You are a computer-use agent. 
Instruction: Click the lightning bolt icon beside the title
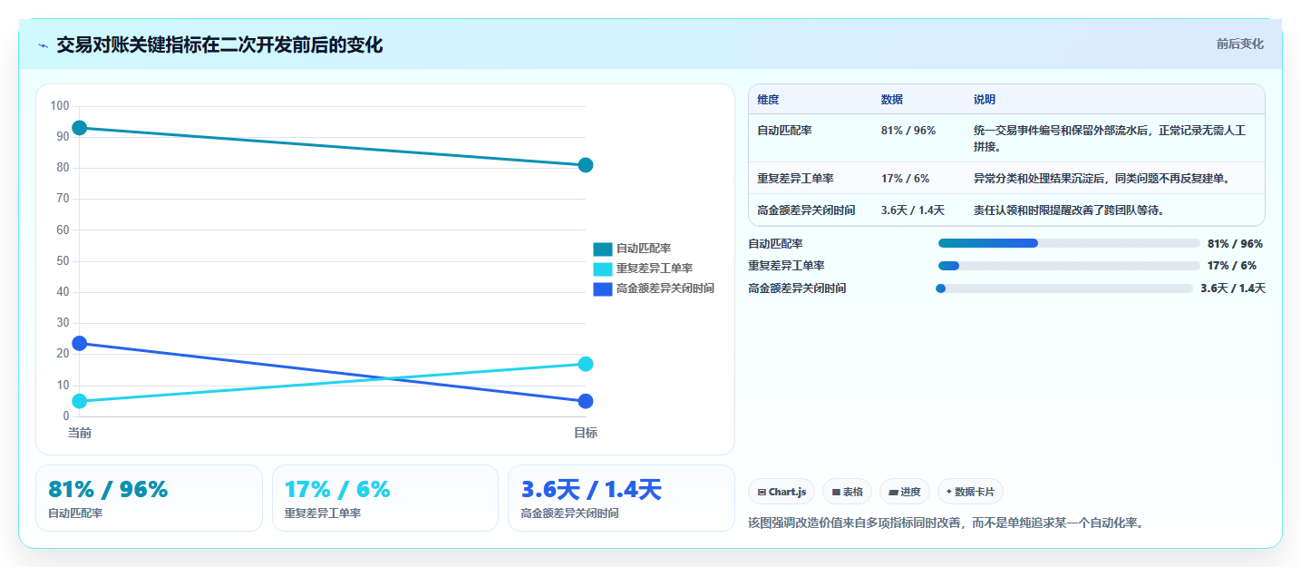click(x=44, y=45)
